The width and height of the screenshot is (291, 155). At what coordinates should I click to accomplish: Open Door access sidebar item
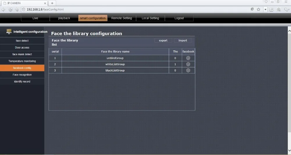tap(22, 48)
